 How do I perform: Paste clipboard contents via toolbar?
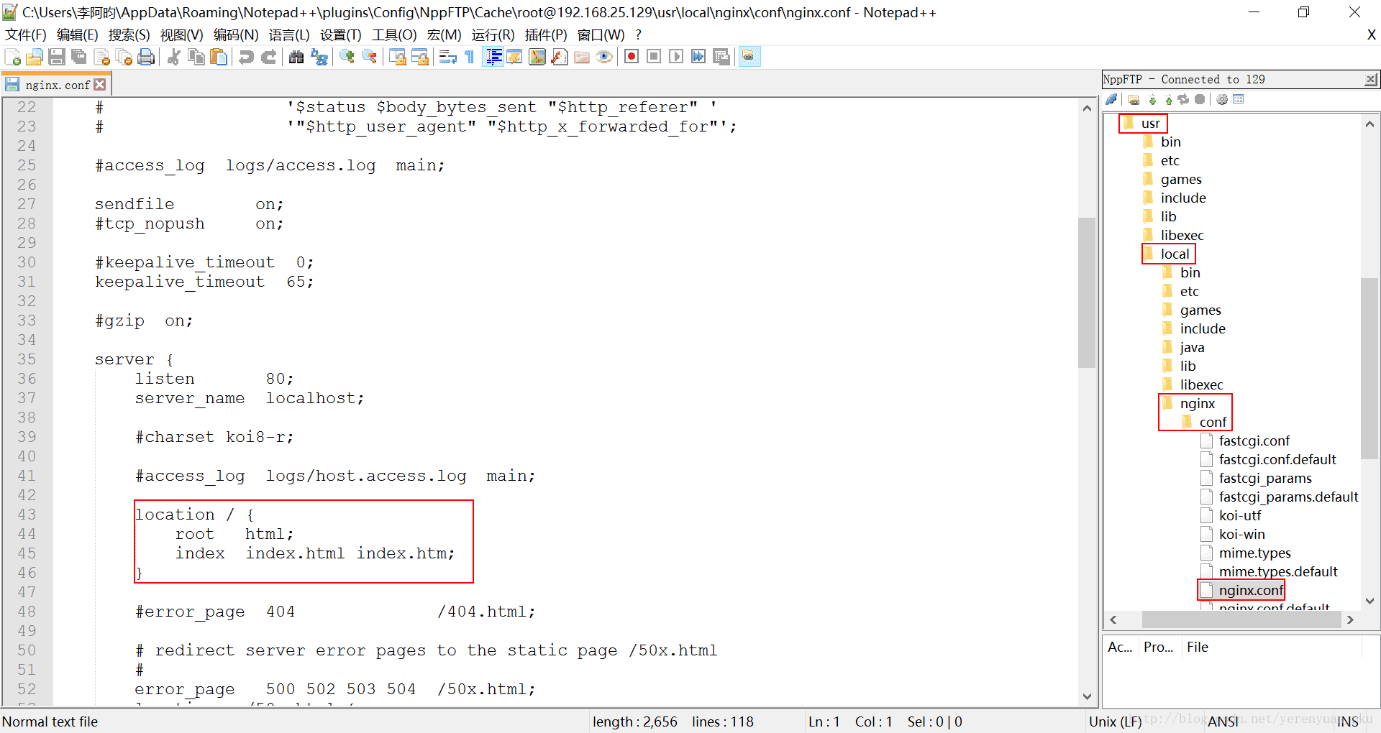point(218,57)
